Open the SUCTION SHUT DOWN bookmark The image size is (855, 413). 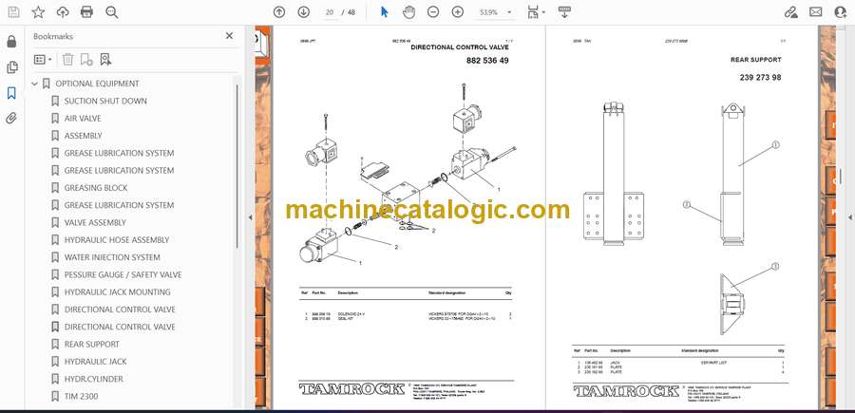pyautogui.click(x=105, y=101)
